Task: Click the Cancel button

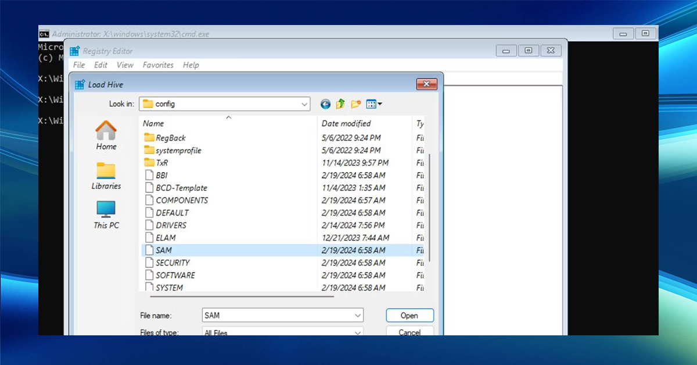Action: click(x=409, y=331)
